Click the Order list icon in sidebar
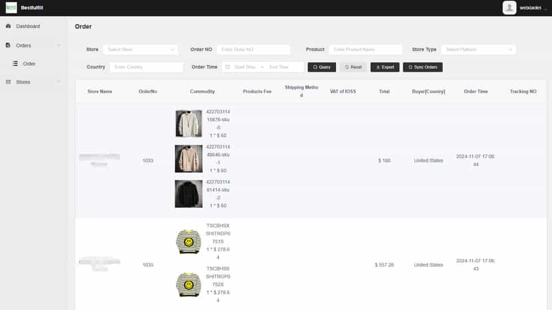The height and width of the screenshot is (310, 552). 15,64
